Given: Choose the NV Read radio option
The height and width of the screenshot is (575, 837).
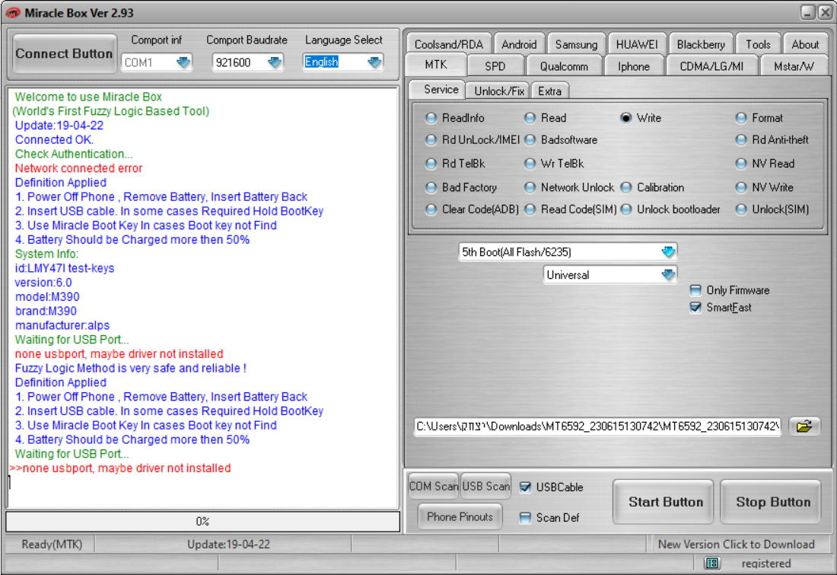Looking at the screenshot, I should (x=741, y=164).
